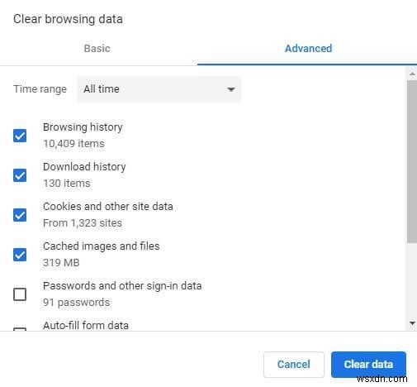Click the 'From 1,323 sites' text
This screenshot has width=417, height=387.
pos(83,223)
